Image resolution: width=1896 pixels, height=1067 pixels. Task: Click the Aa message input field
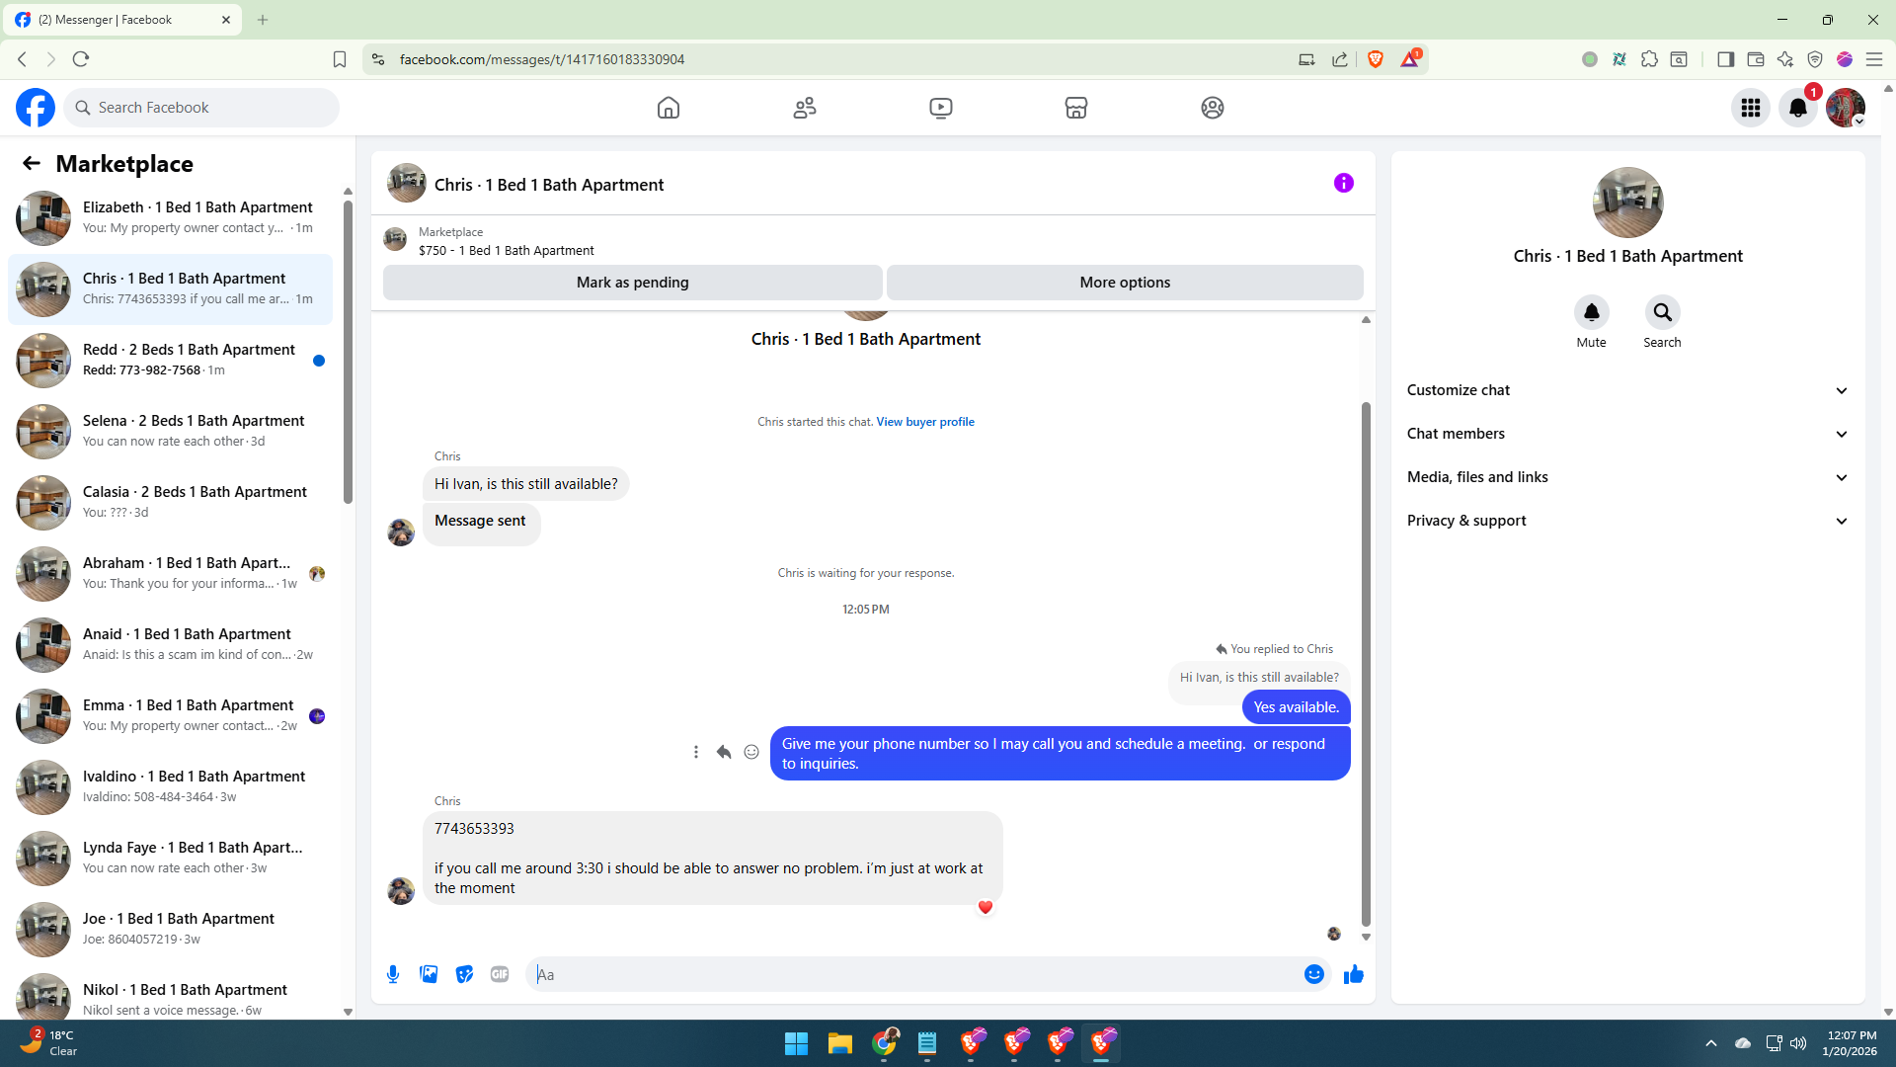click(x=916, y=974)
